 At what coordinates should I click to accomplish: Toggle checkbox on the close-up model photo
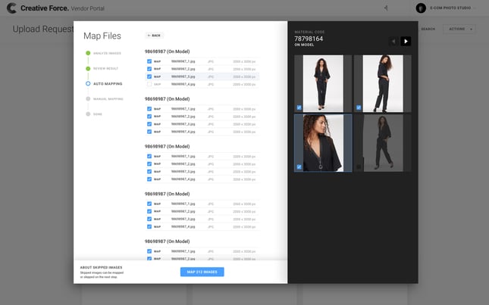(x=299, y=167)
